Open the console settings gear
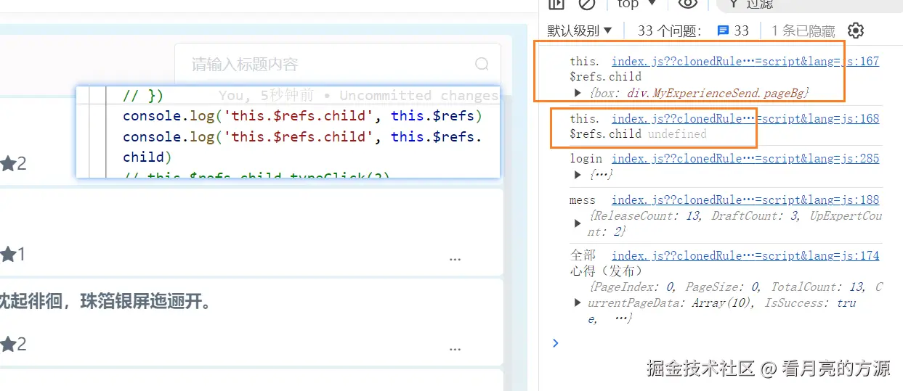 tap(856, 30)
